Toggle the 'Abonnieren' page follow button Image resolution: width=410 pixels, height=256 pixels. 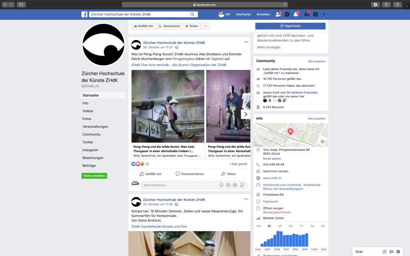[169, 26]
